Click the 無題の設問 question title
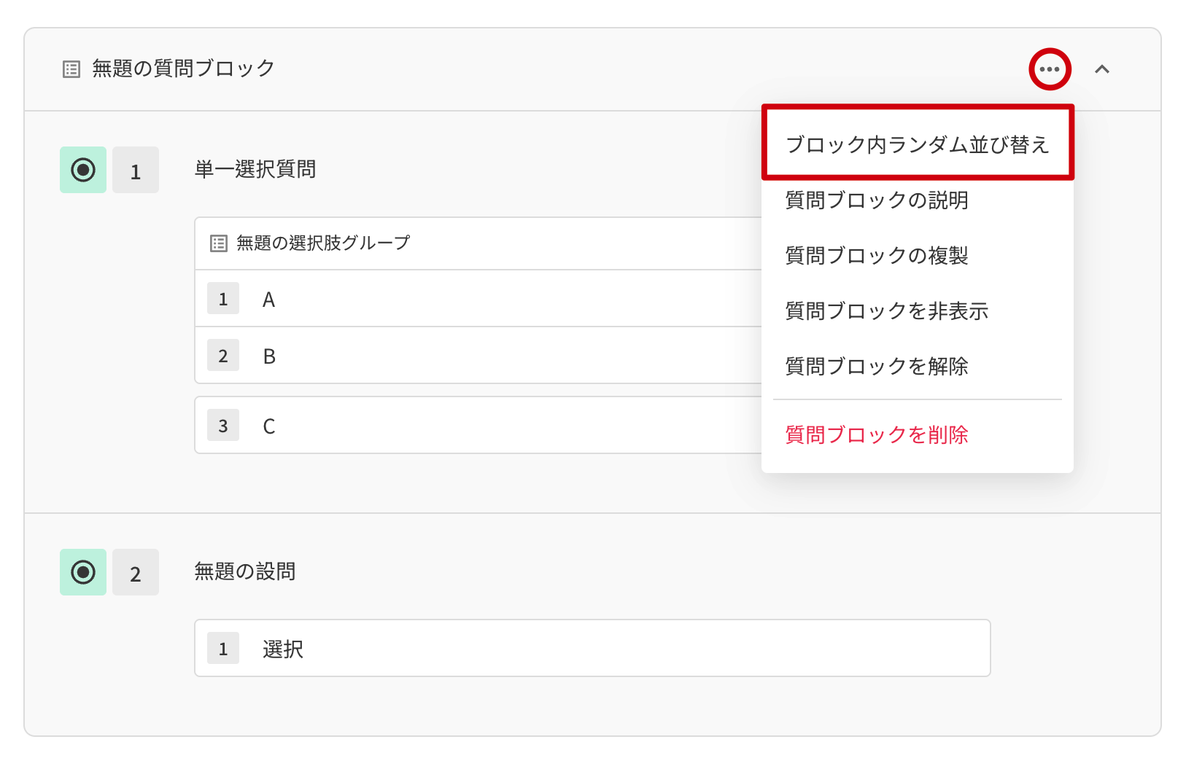Screen dimensions: 1186x758 245,571
